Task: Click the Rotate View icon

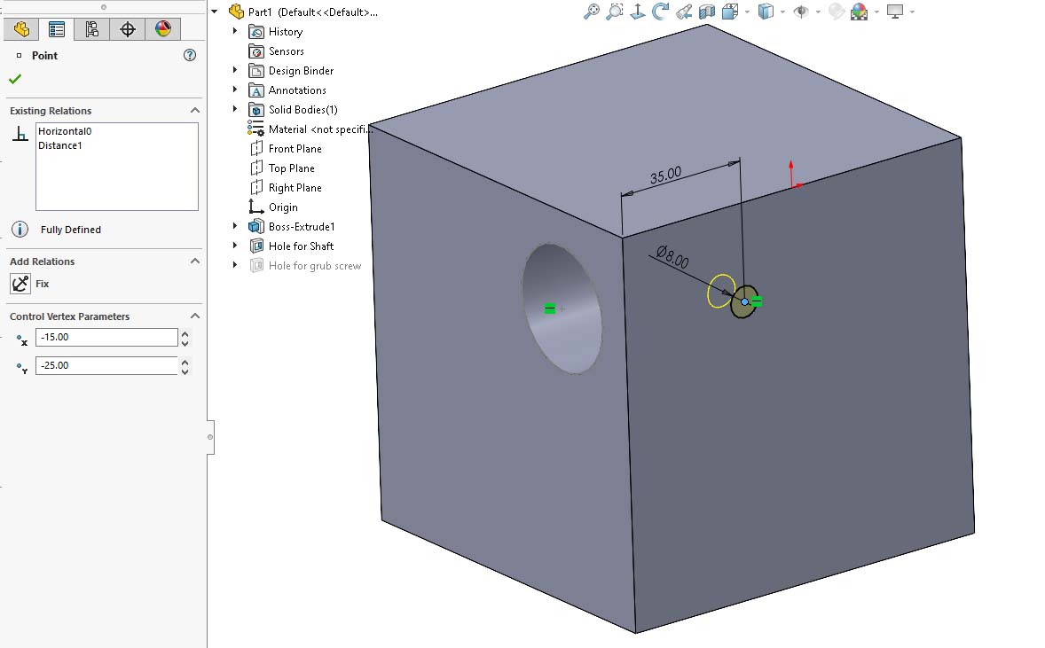Action: (660, 12)
